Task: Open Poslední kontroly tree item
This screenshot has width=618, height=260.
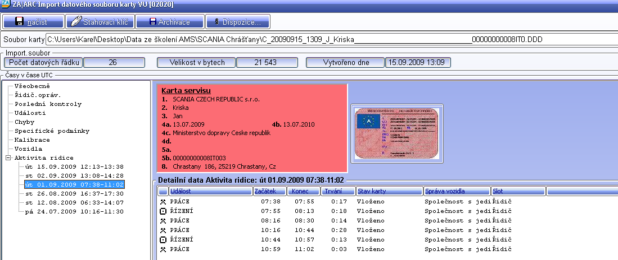Action: tap(48, 104)
